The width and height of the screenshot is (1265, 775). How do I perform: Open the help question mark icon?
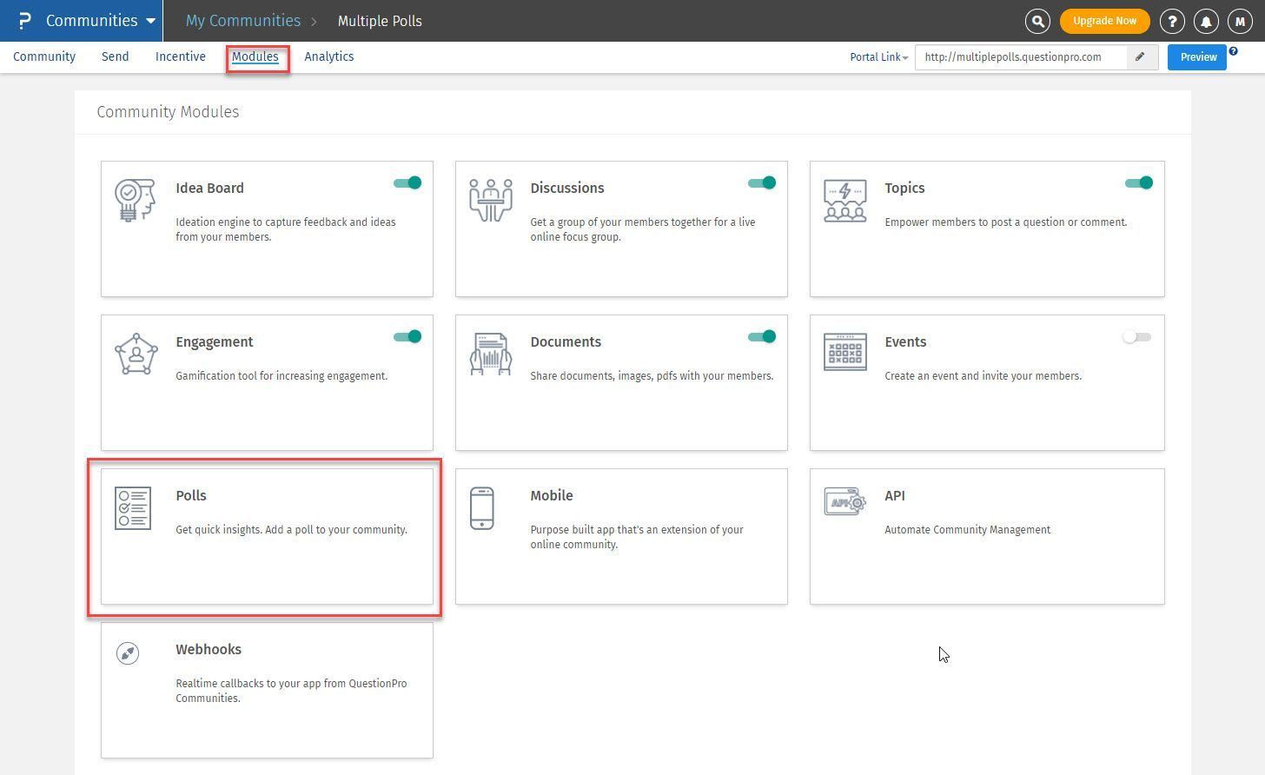[x=1172, y=21]
